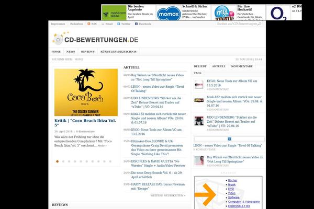The height and width of the screenshot is (209, 314).
Task: Open article title Kritik Coco Beach Ibiza Vol. 5
Action: coord(85,123)
